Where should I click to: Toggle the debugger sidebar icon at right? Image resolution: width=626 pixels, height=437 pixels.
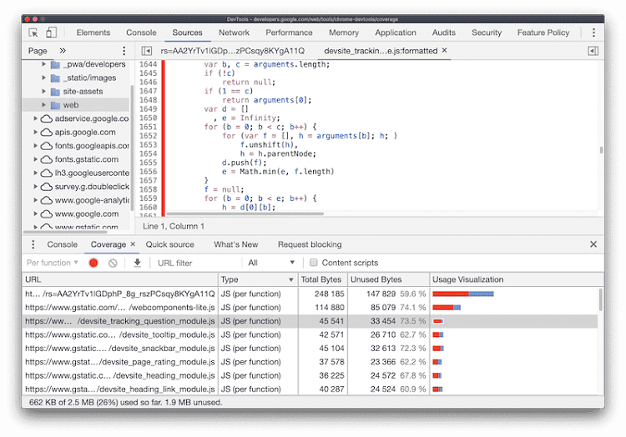coord(593,51)
